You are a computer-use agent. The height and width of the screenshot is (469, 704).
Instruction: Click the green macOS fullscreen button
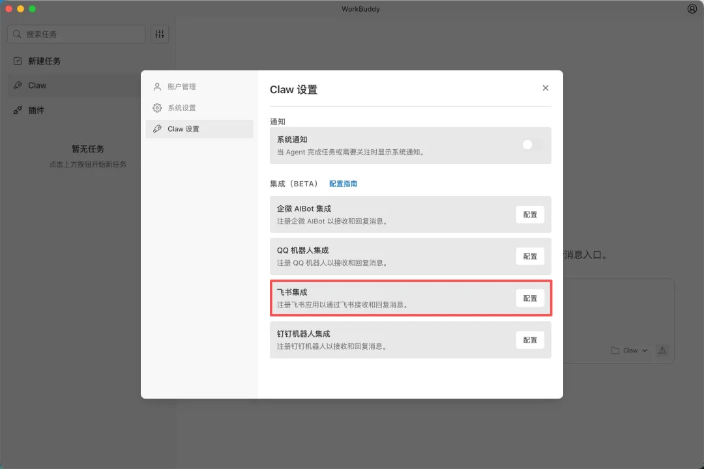pyautogui.click(x=33, y=8)
